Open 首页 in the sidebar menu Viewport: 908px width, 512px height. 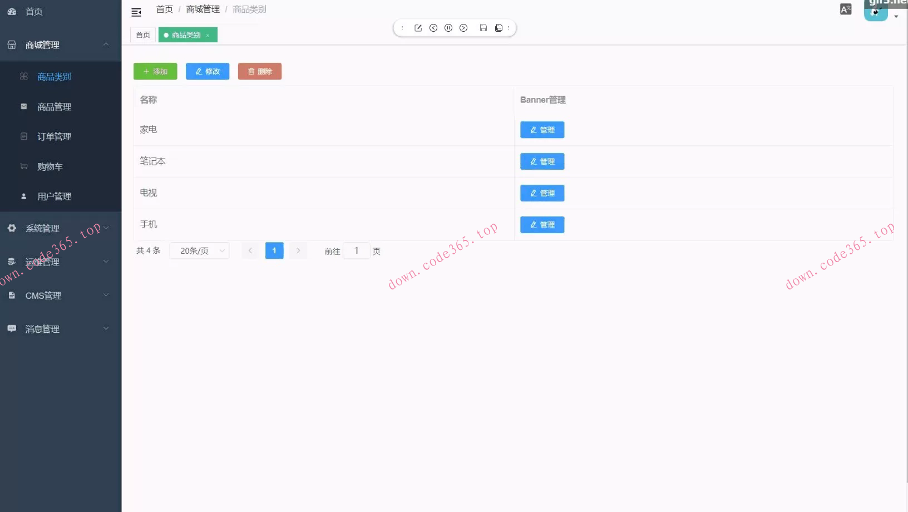(61, 11)
